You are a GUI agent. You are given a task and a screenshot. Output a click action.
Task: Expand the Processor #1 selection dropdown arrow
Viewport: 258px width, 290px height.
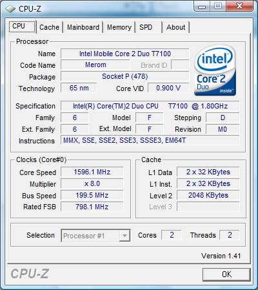point(124,236)
